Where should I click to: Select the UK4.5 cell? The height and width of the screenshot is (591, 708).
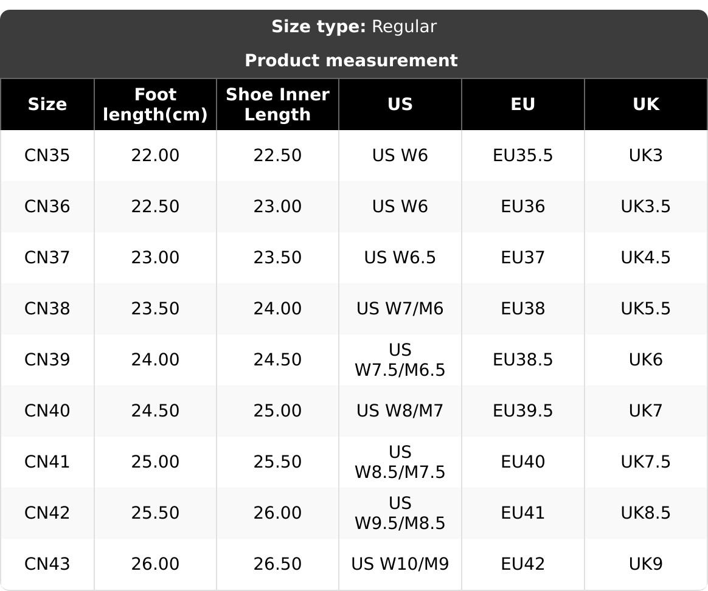click(645, 258)
